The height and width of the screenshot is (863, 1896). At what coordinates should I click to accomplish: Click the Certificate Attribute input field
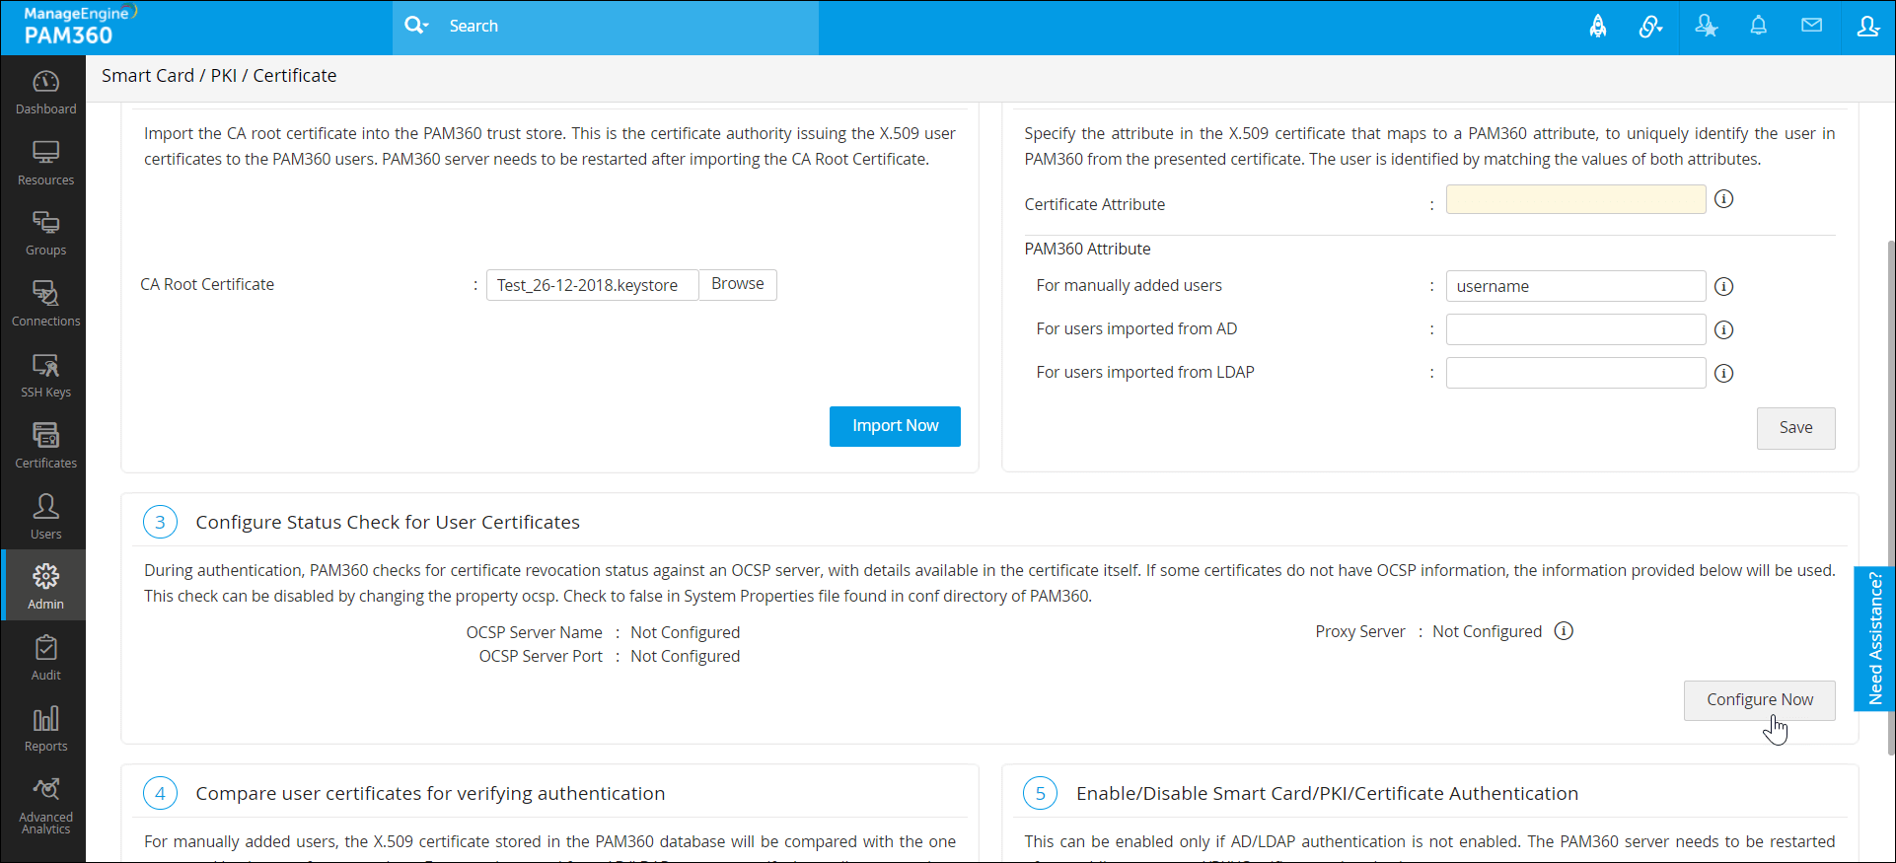pyautogui.click(x=1575, y=199)
